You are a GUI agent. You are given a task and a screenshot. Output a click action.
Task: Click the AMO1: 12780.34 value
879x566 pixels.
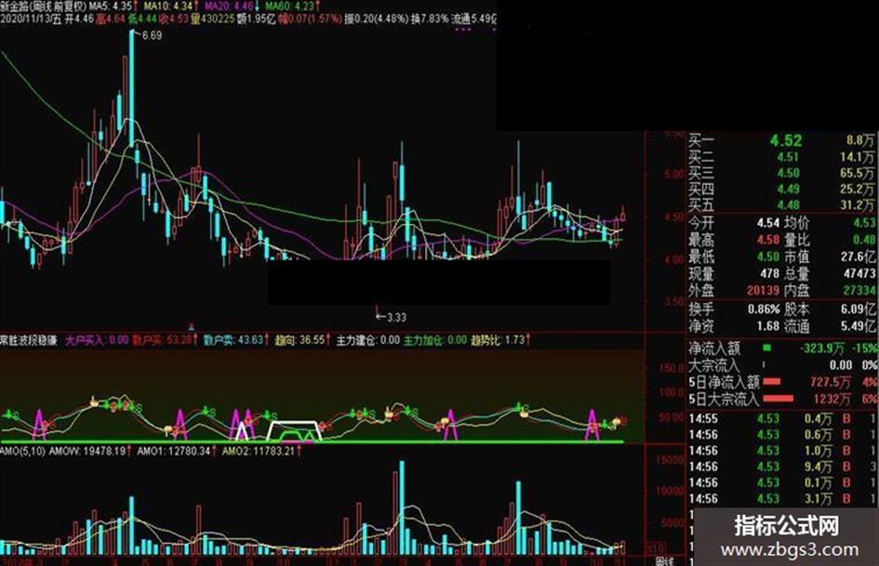point(177,451)
